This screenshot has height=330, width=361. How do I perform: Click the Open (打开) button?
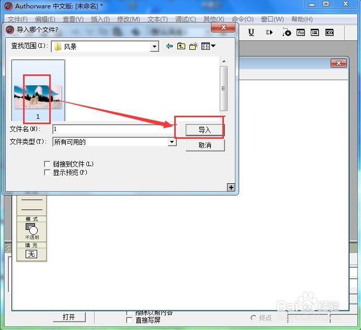pos(69,317)
